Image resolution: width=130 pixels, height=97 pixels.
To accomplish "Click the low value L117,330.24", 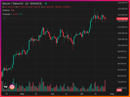I will (34, 7).
